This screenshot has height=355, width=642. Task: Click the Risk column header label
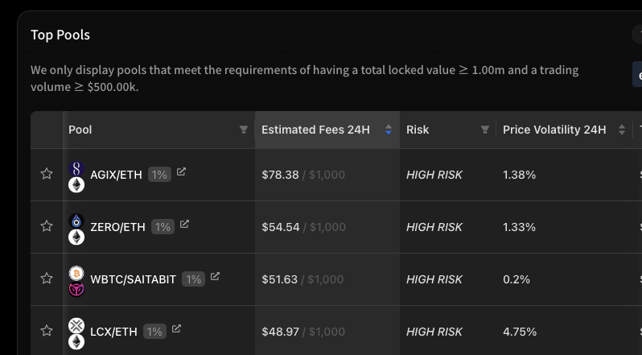[x=418, y=130]
